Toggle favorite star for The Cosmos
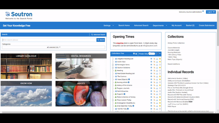 (160, 77)
